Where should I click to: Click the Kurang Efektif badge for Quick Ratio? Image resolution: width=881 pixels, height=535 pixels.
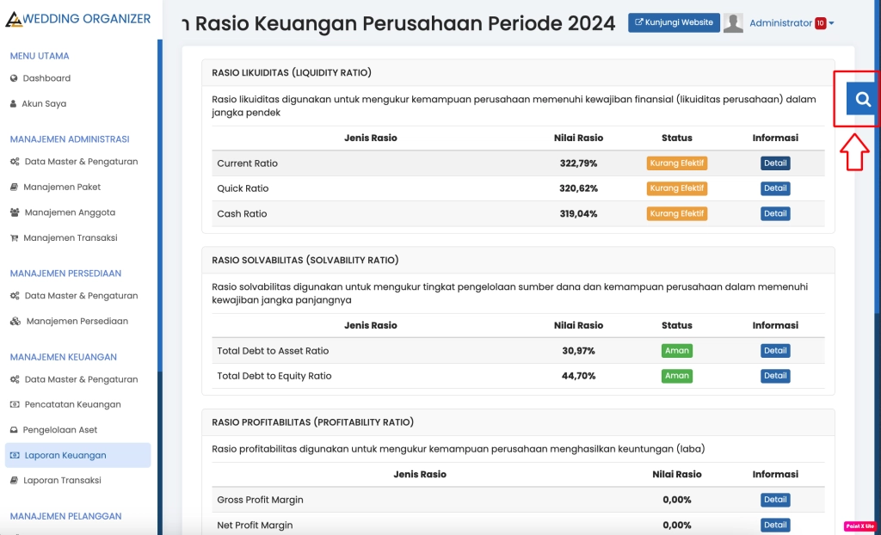(x=677, y=188)
